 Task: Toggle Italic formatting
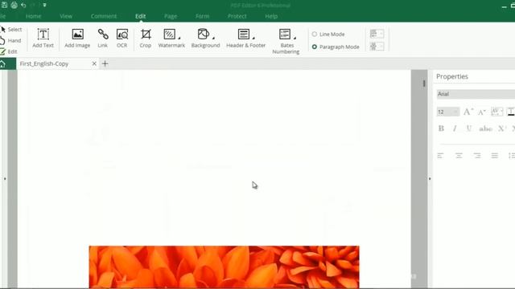coord(455,128)
